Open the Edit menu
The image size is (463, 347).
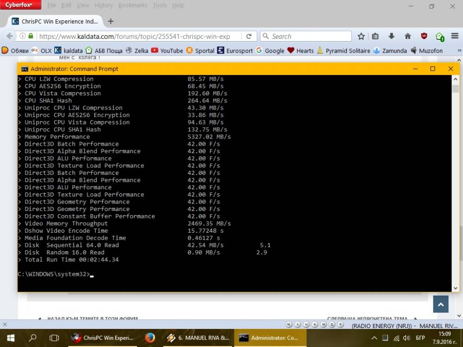pos(66,5)
